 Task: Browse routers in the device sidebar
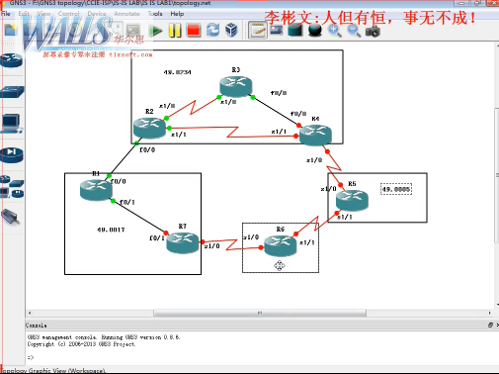pyautogui.click(x=12, y=60)
